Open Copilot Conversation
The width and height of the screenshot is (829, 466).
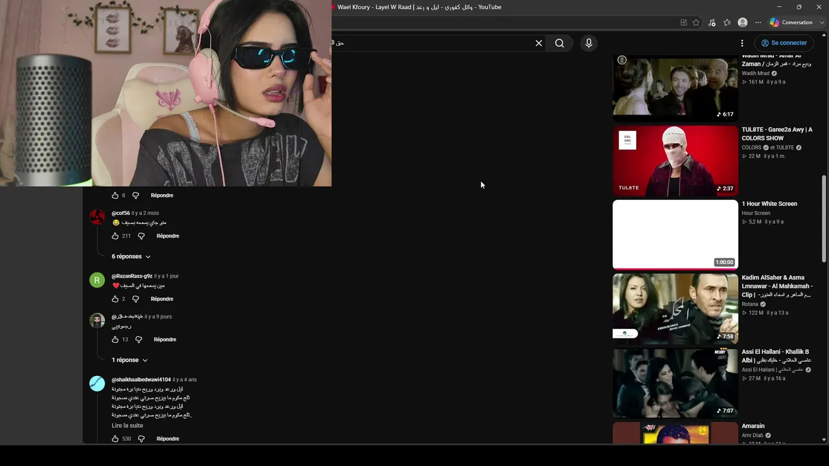(791, 23)
